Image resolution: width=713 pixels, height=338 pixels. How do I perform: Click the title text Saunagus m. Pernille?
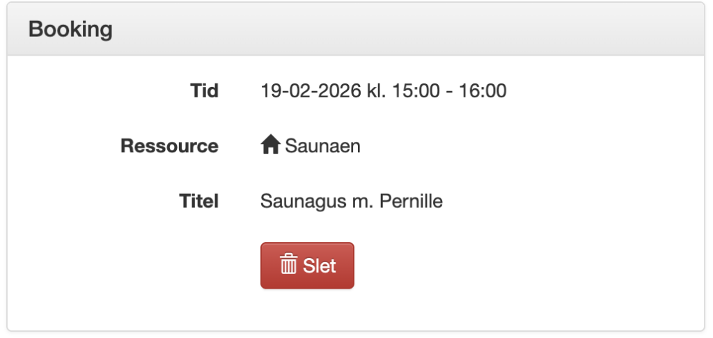(x=352, y=202)
